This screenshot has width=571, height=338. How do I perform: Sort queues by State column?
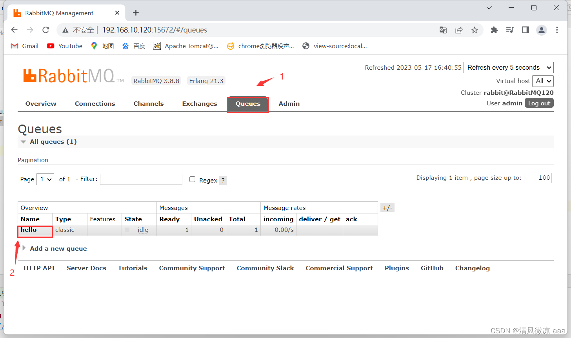pyautogui.click(x=133, y=219)
